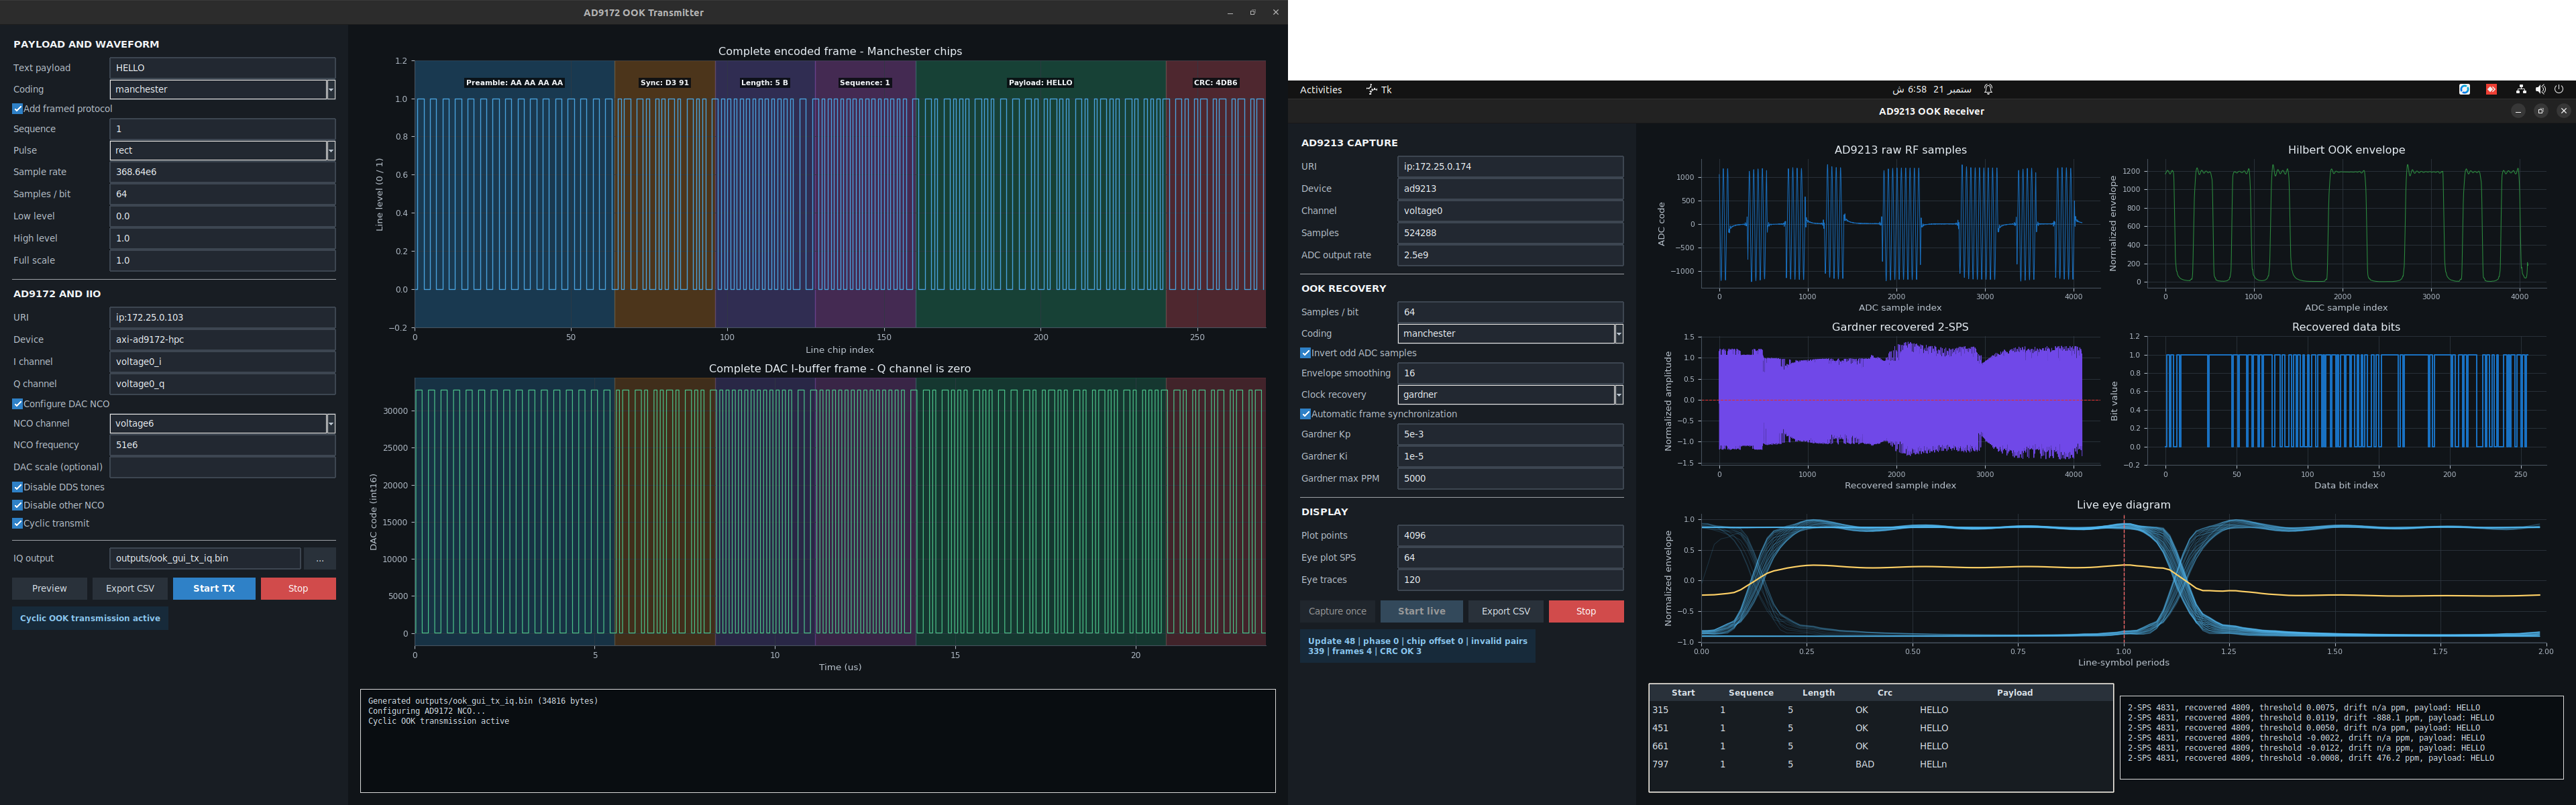This screenshot has width=2576, height=805.
Task: Open the volume speaker icon
Action: pos(2540,90)
